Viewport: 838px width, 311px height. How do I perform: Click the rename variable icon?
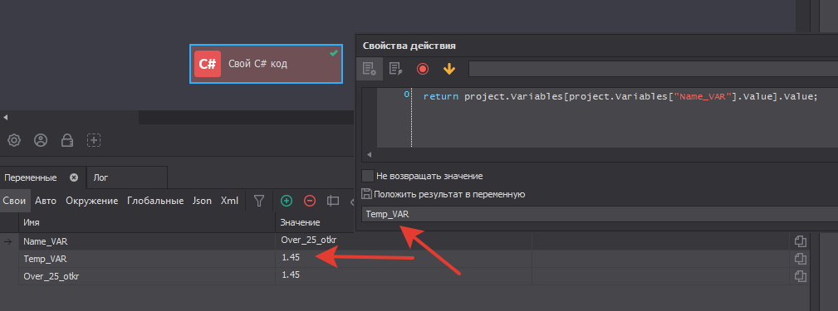333,201
